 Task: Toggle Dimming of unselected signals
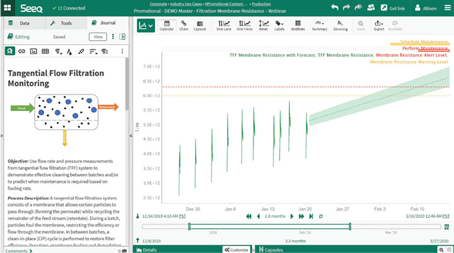[x=339, y=25]
